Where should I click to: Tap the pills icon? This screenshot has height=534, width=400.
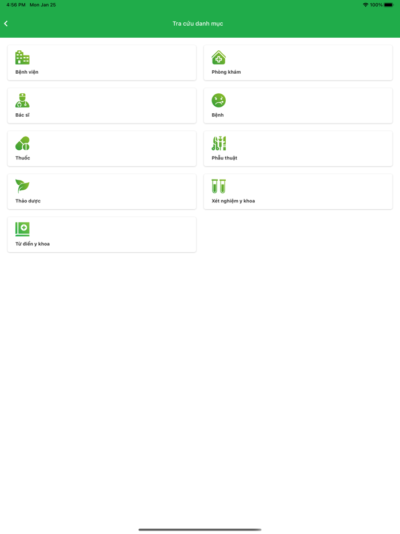tap(22, 143)
